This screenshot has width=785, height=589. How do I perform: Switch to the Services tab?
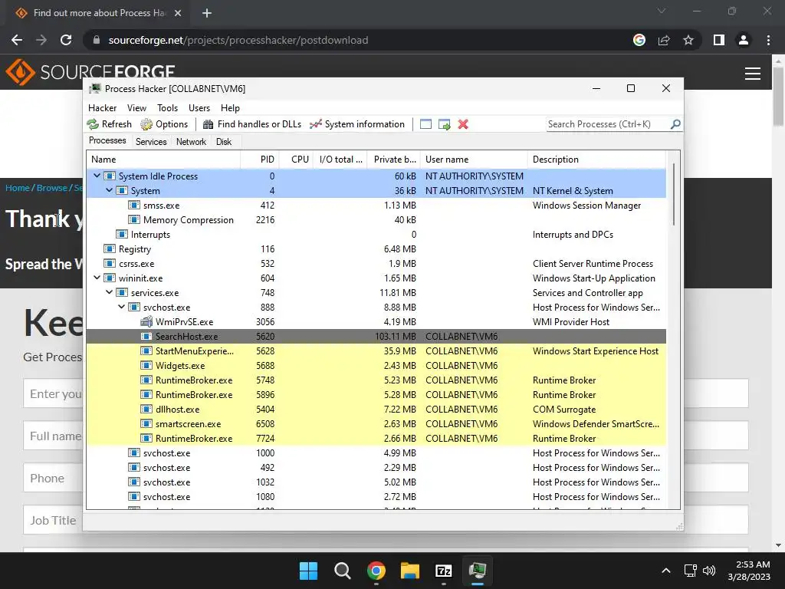pyautogui.click(x=151, y=142)
